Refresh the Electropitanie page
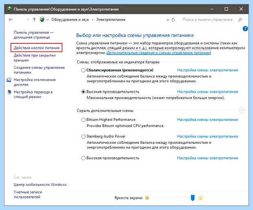Image resolution: width=253 pixels, height=210 pixels. coord(173,20)
